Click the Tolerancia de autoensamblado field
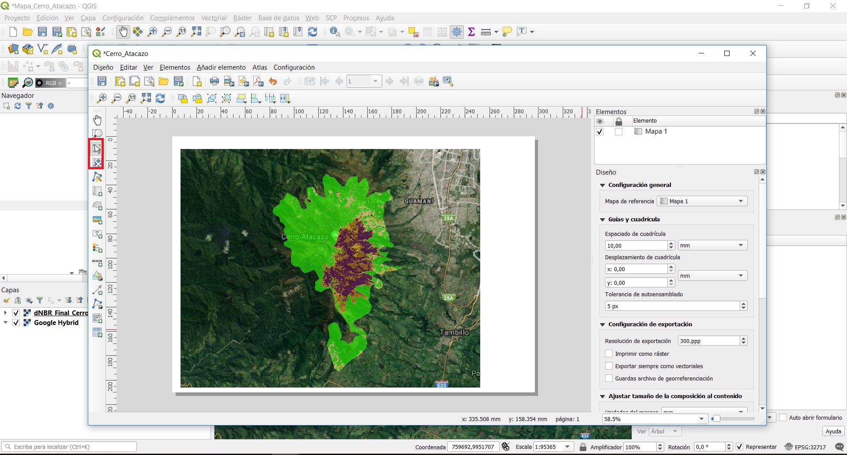The image size is (847, 455). [672, 306]
